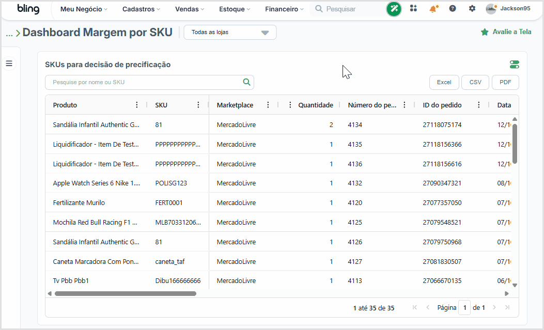The image size is (544, 330).
Task: Click the magnifier icon in top search bar
Action: 319,9
